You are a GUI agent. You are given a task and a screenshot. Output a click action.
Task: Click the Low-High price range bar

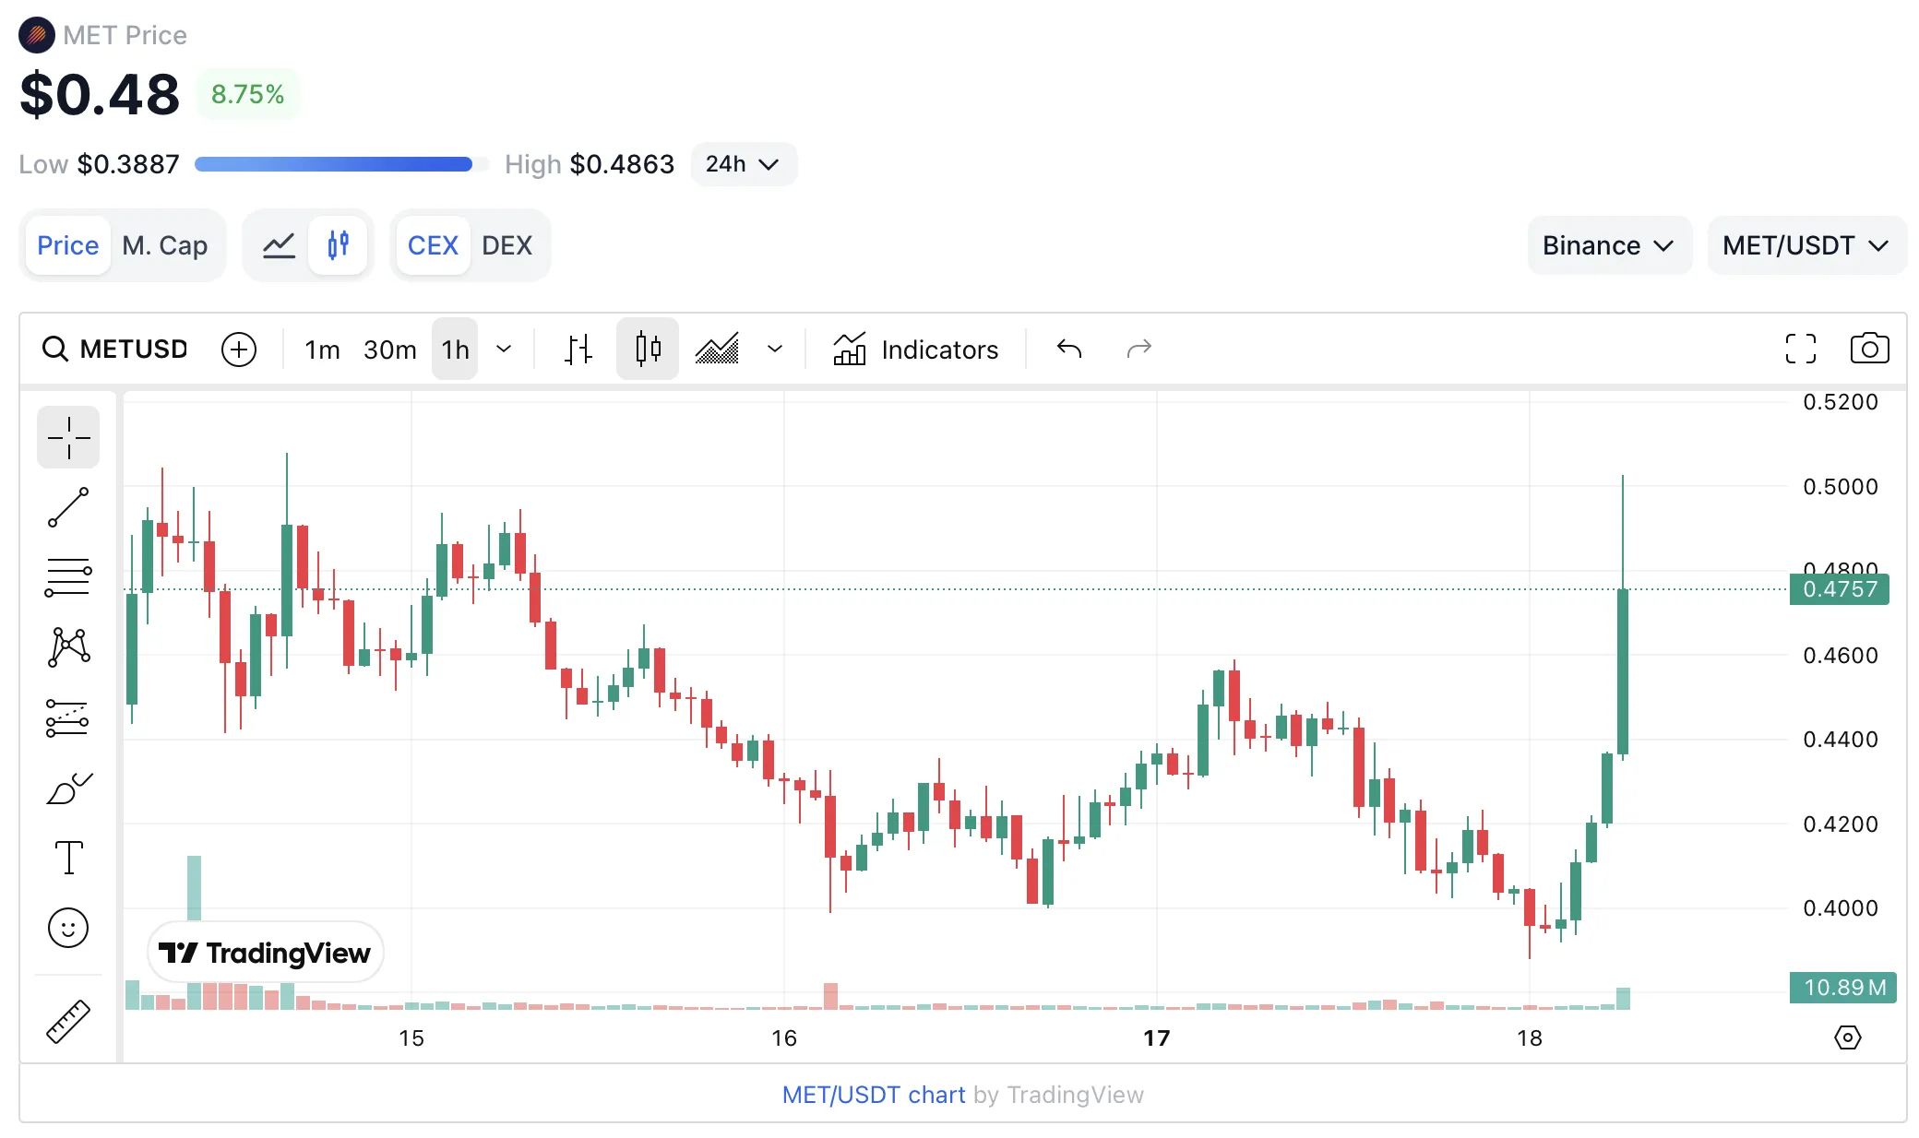pyautogui.click(x=340, y=164)
